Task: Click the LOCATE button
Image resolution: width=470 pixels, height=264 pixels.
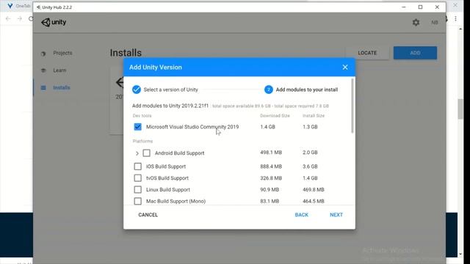Action: (x=367, y=53)
